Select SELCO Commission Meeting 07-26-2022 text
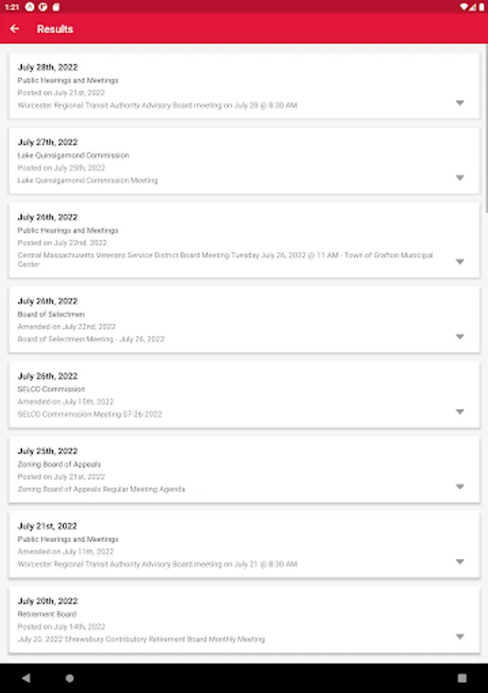Image resolution: width=488 pixels, height=693 pixels. point(90,414)
